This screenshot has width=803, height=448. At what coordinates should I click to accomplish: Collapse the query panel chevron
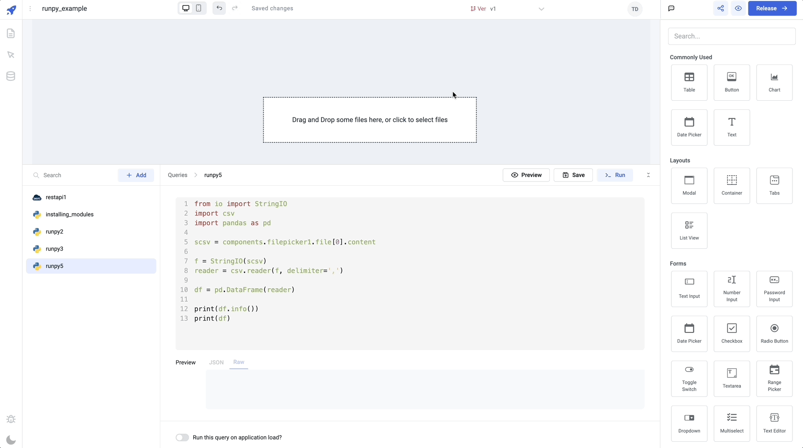(648, 175)
